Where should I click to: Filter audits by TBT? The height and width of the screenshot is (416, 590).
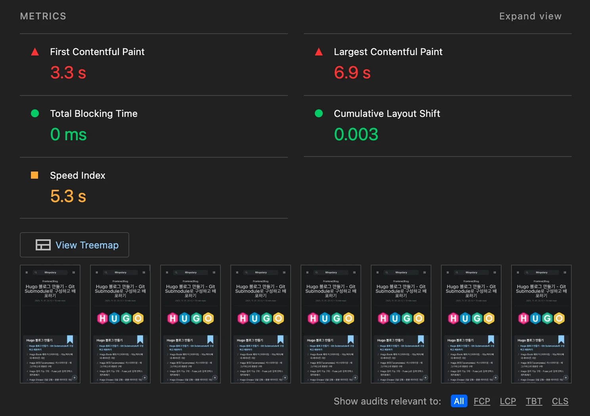(534, 401)
